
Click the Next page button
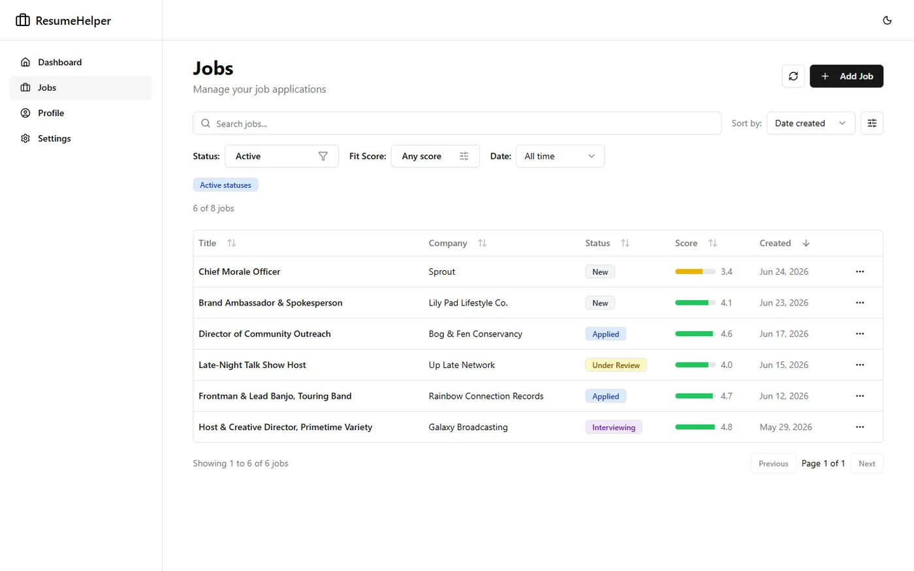(x=867, y=463)
